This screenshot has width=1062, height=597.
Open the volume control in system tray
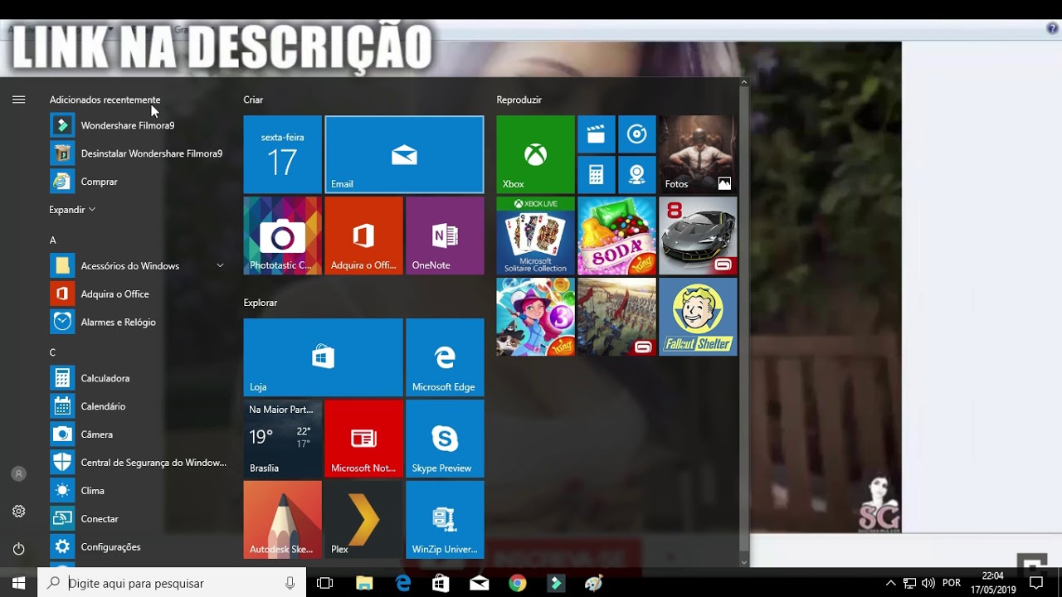[x=928, y=583]
